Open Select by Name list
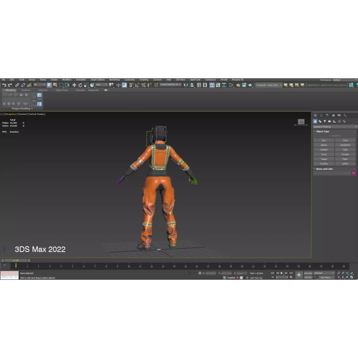358x358 pixels. point(55,85)
